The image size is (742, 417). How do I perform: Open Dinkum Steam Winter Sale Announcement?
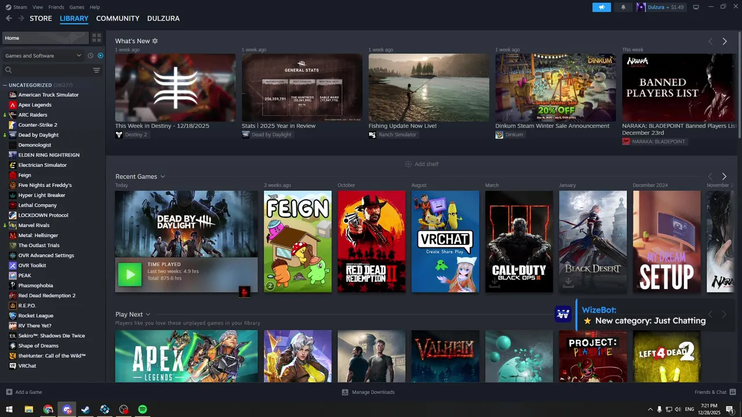tap(555, 87)
